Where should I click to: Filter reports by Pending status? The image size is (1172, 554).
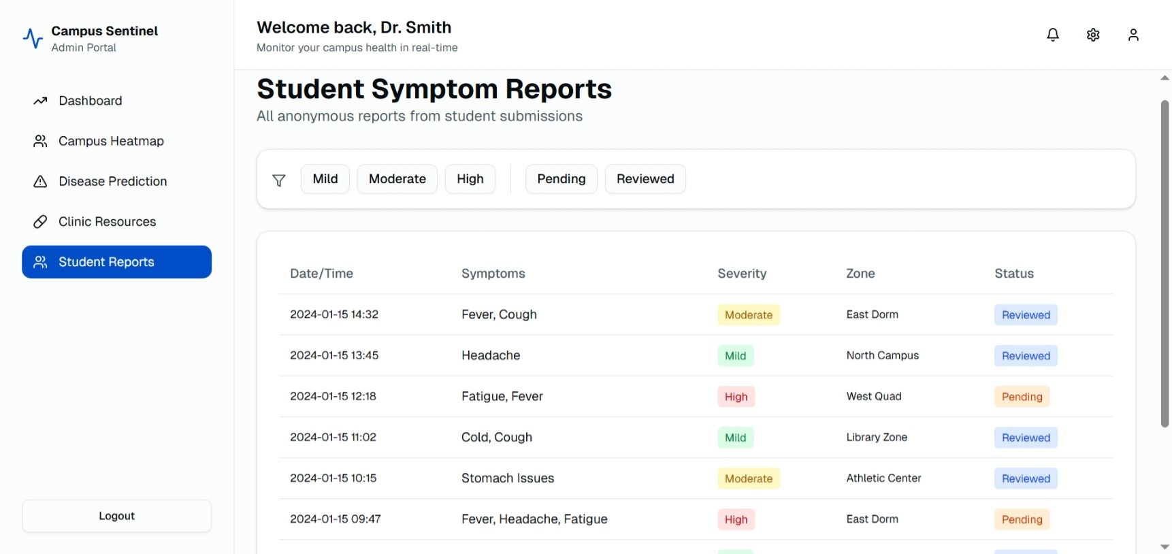[x=561, y=179]
